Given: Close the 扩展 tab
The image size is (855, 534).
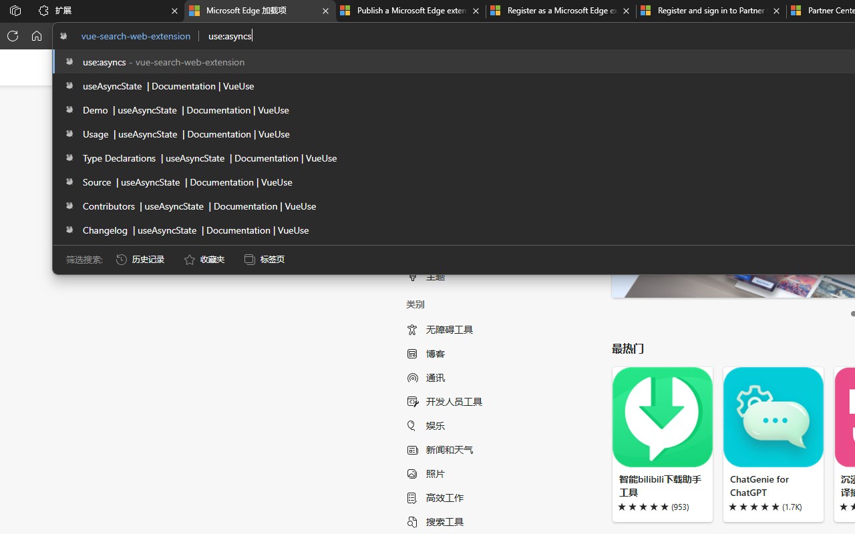Looking at the screenshot, I should pos(174,11).
